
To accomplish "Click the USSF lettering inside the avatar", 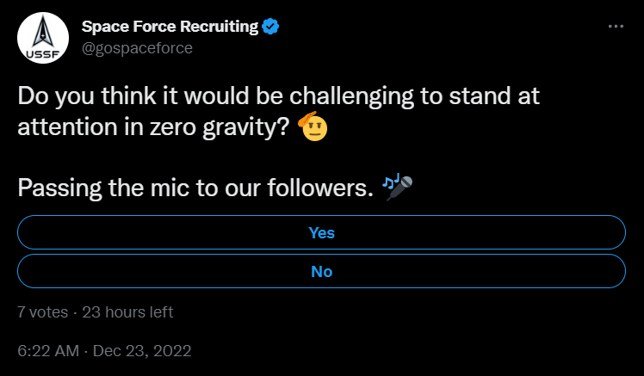I will [x=43, y=54].
